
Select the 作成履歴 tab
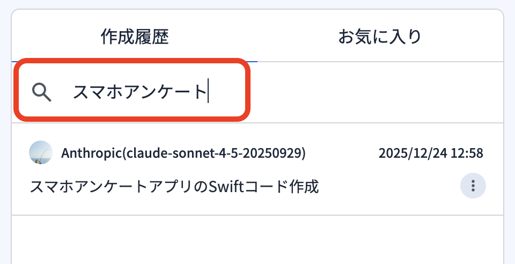[x=135, y=37]
